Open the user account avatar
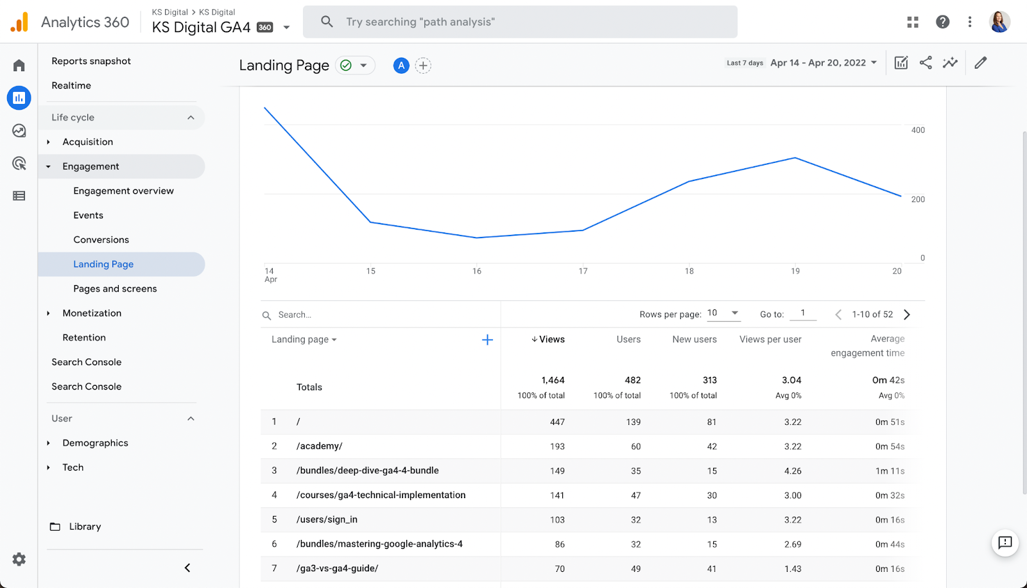The height and width of the screenshot is (588, 1027). tap(999, 22)
